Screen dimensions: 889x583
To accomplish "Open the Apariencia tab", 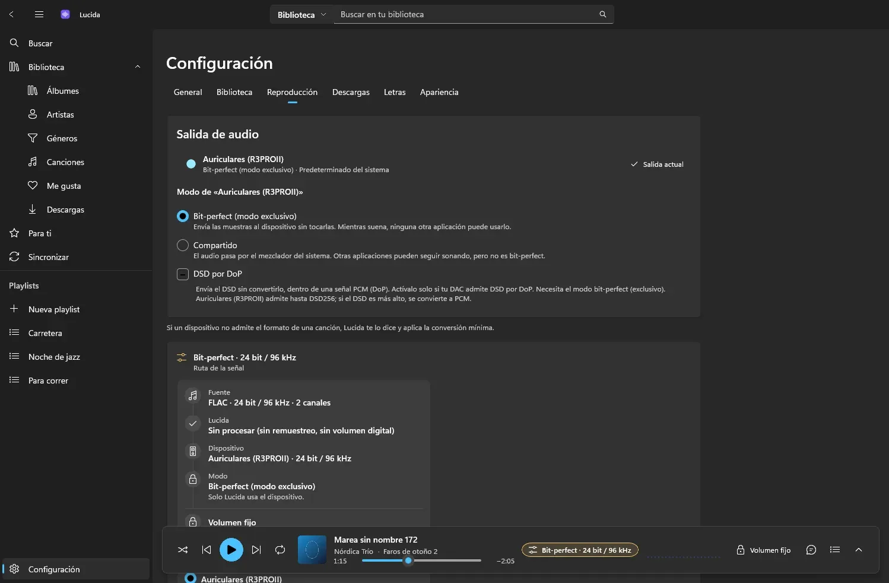I will click(439, 93).
